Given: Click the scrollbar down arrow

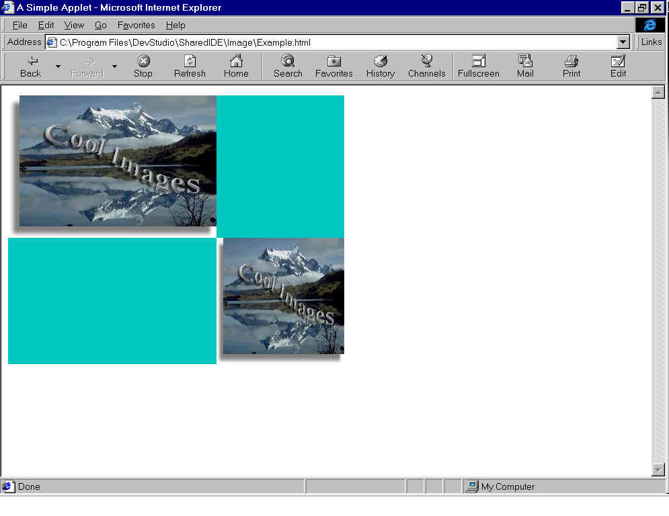Looking at the screenshot, I should (658, 470).
